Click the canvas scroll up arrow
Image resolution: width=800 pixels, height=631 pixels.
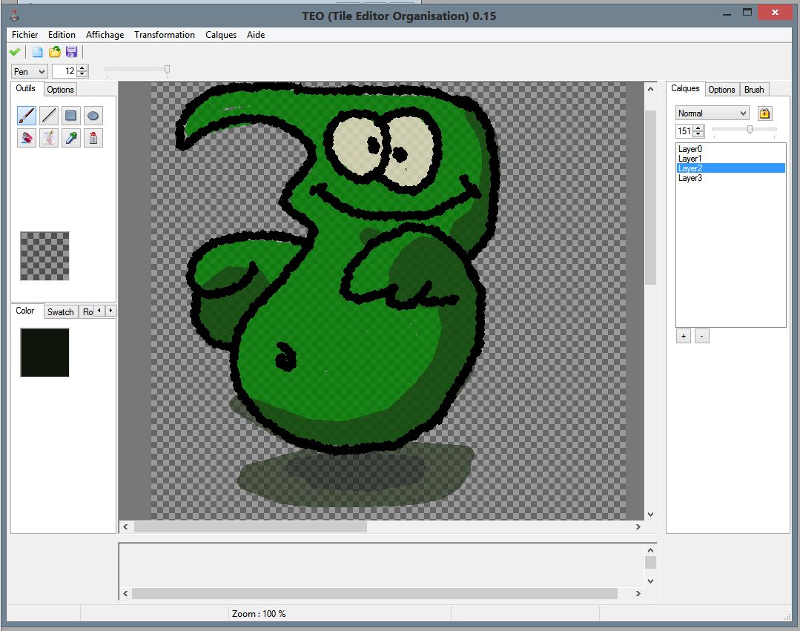650,89
